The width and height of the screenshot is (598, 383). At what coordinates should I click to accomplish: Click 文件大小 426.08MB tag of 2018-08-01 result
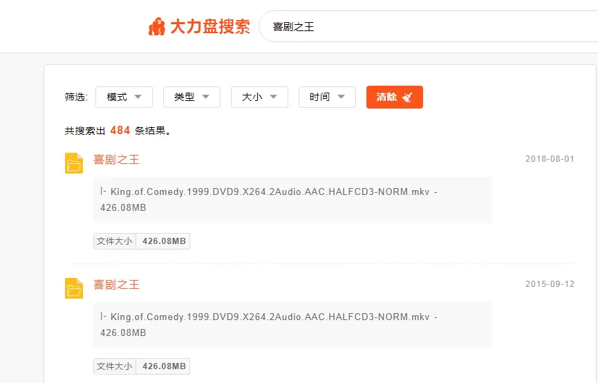coord(142,241)
